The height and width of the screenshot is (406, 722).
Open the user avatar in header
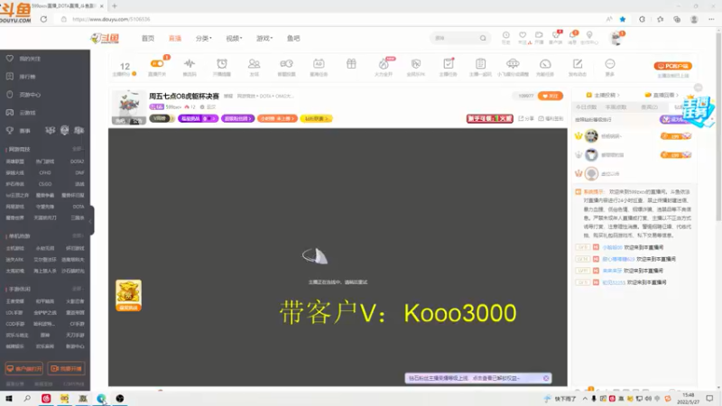pos(616,38)
